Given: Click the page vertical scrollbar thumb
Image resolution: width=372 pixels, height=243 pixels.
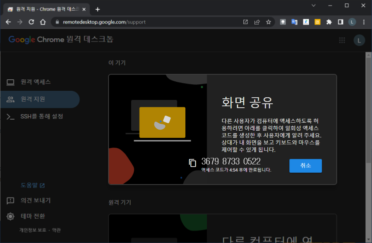Looking at the screenshot, I should tap(368, 110).
